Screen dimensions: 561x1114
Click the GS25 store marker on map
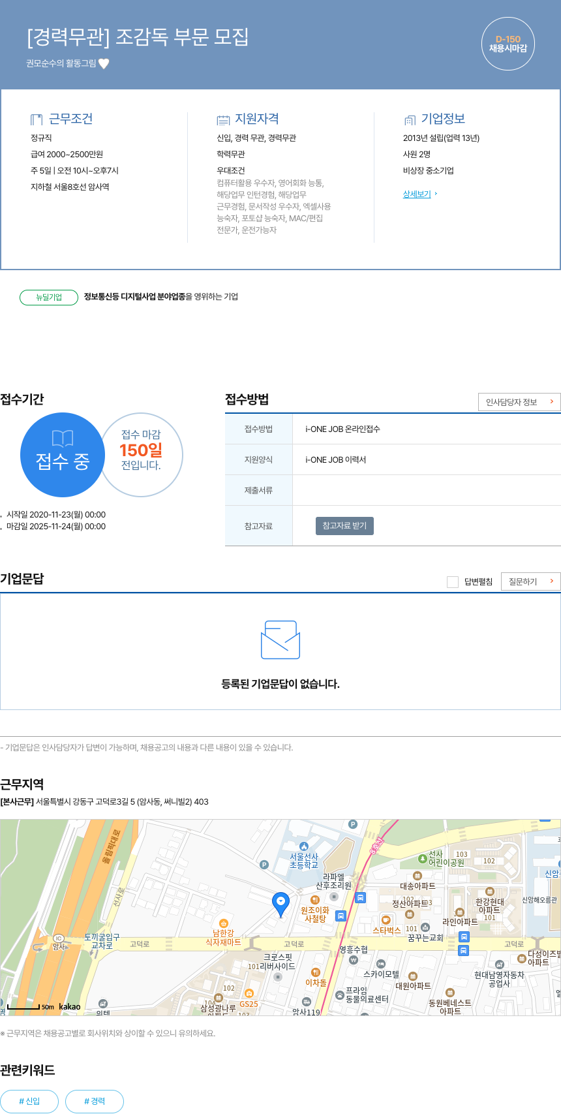[x=249, y=994]
